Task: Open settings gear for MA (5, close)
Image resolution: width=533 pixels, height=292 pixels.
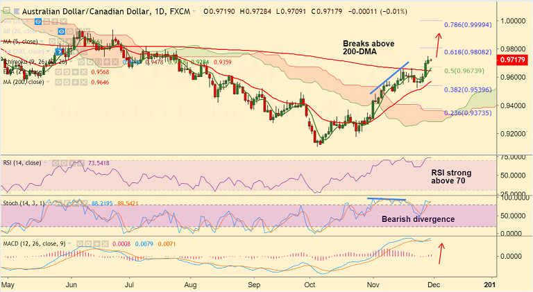Action: pos(61,42)
